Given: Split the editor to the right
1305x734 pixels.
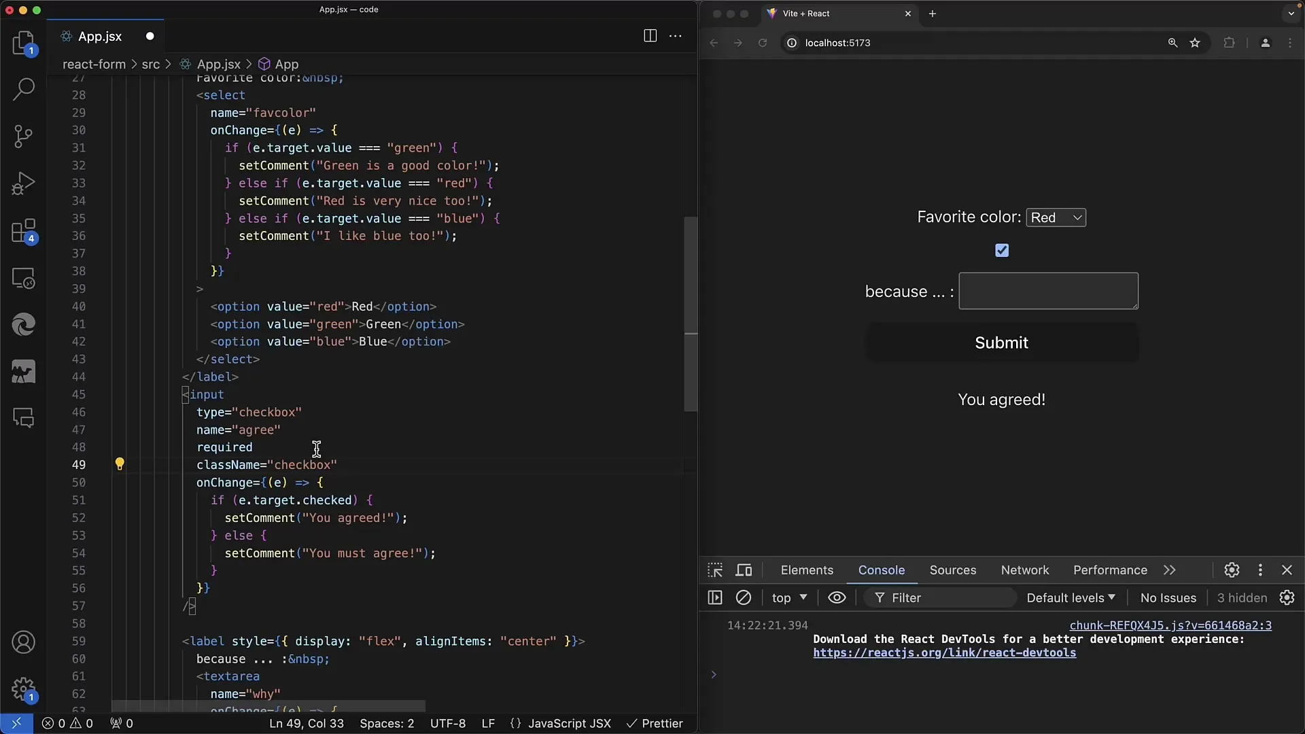Looking at the screenshot, I should (x=650, y=36).
